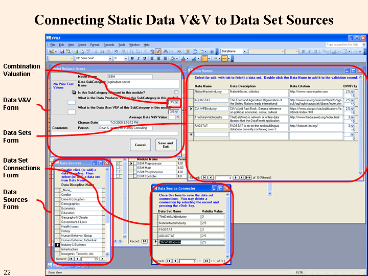
Task: Click the Save icon in the toolbar
Action: [61, 52]
